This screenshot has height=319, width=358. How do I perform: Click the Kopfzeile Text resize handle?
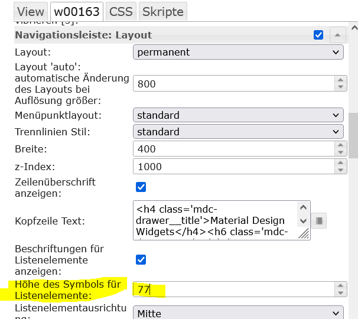304,234
